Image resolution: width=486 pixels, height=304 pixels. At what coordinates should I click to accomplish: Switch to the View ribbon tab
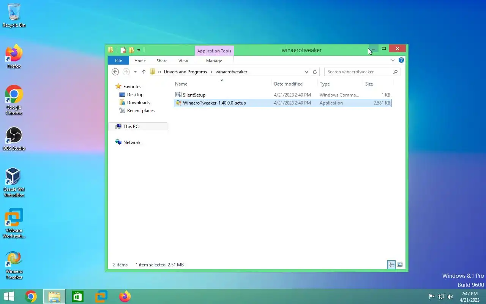pyautogui.click(x=183, y=61)
